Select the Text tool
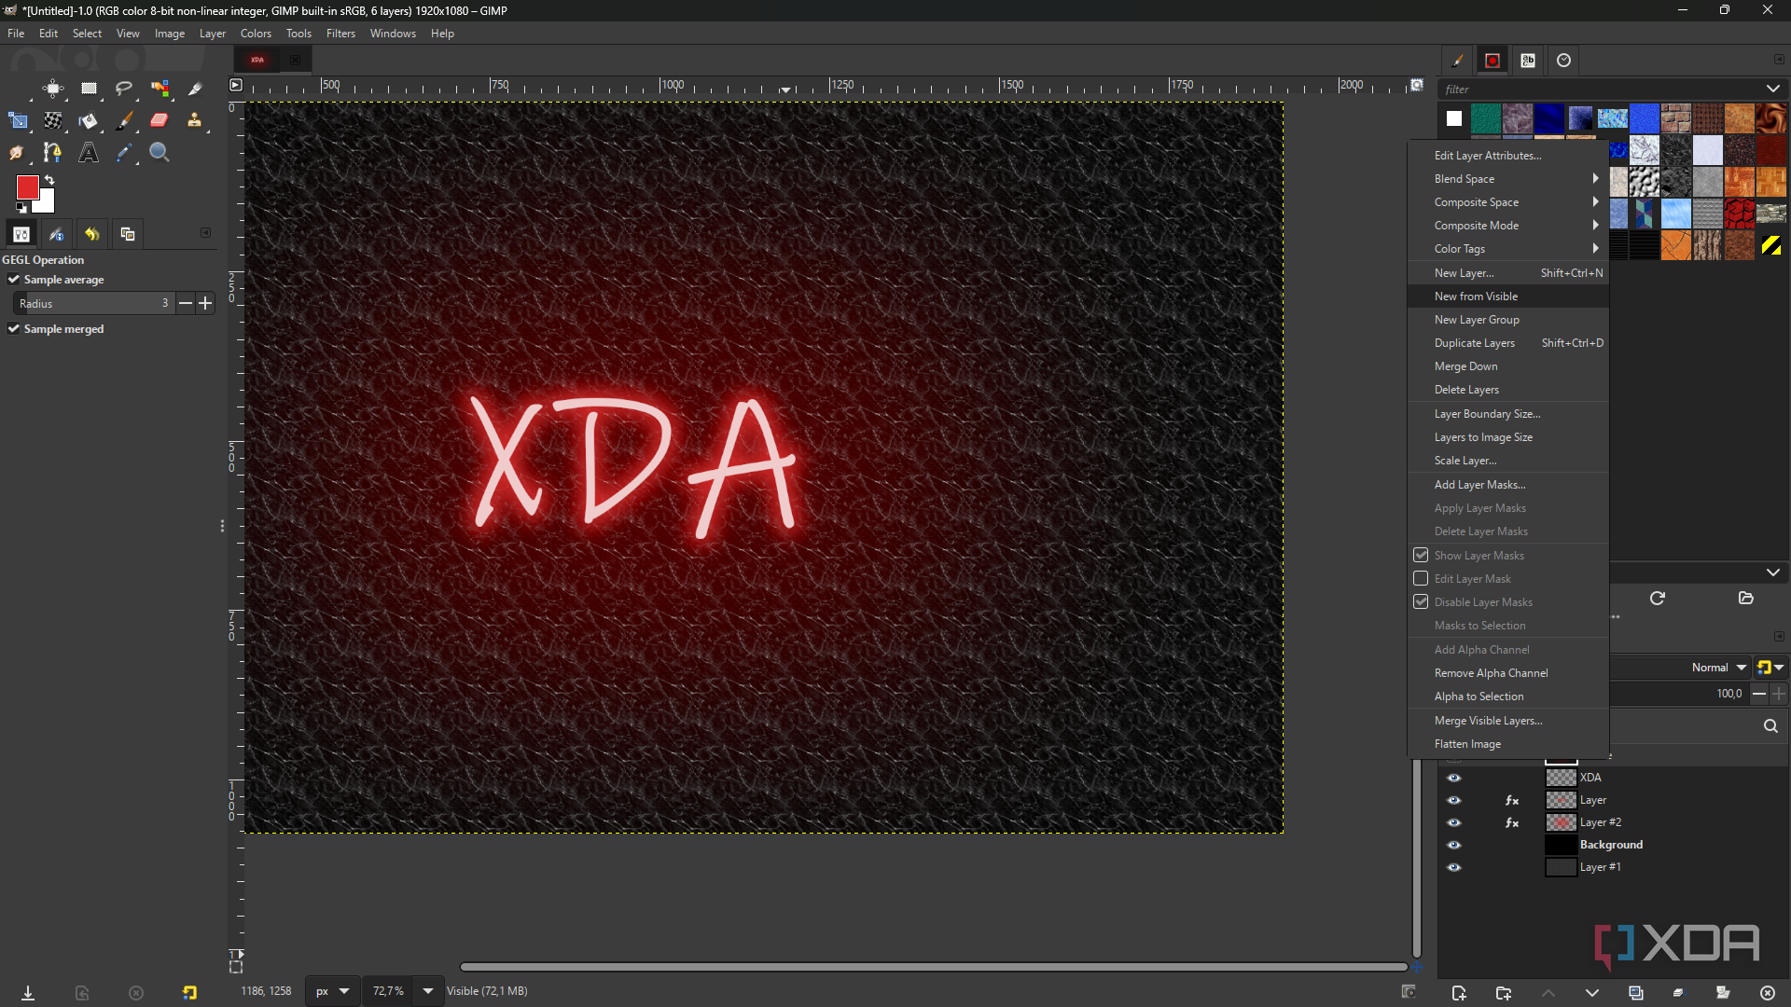 pyautogui.click(x=89, y=152)
